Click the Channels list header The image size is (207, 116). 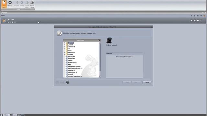(x=125, y=54)
